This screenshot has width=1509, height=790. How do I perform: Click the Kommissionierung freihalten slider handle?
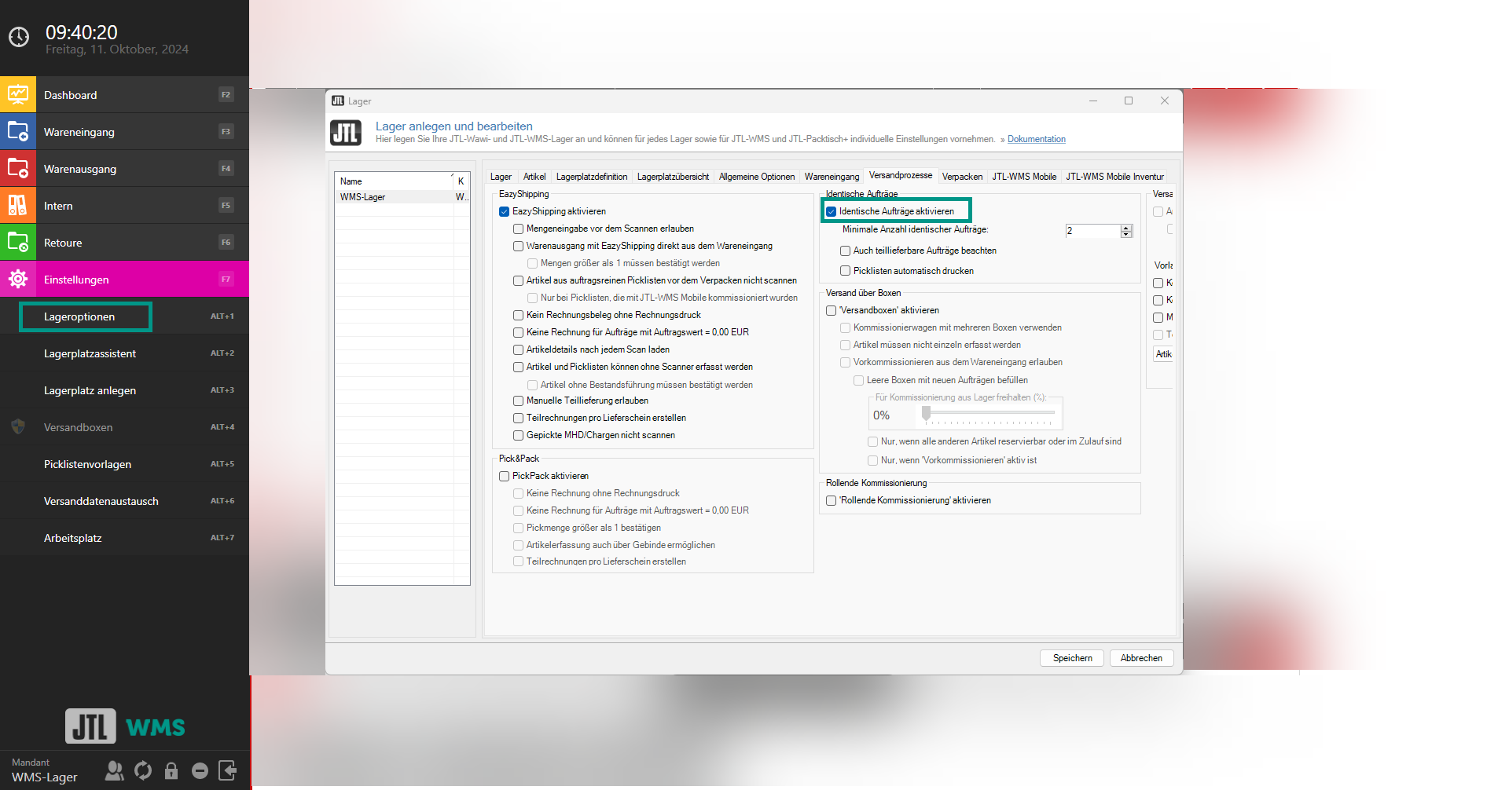coord(927,413)
